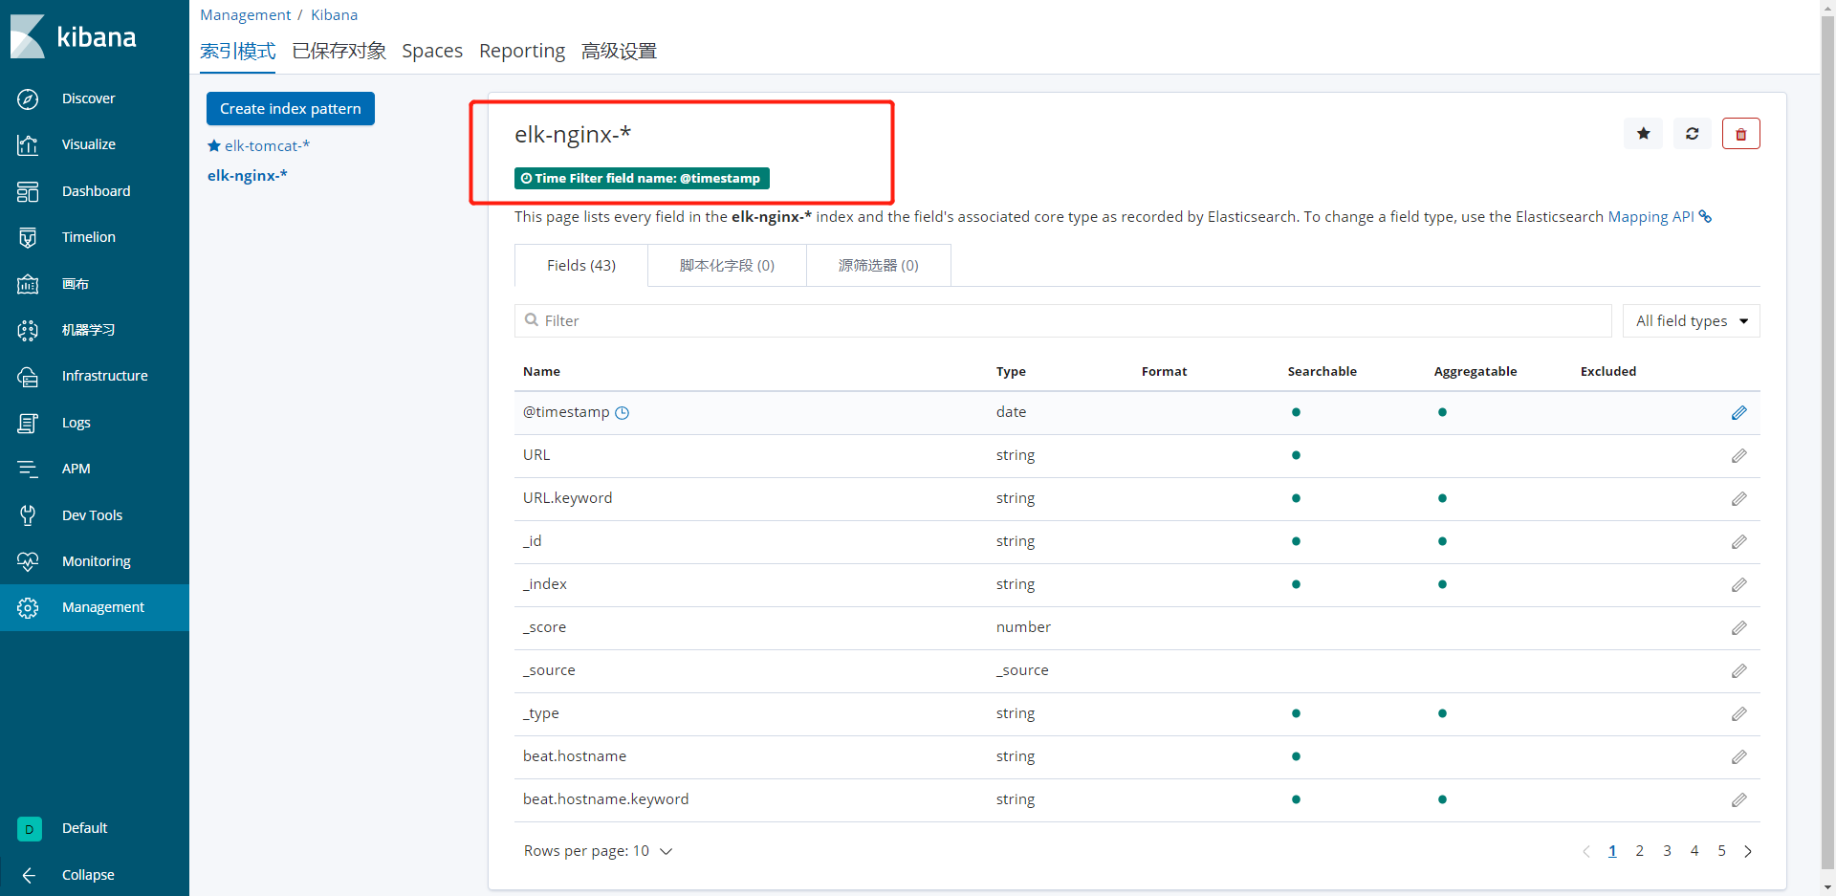This screenshot has width=1836, height=896.
Task: Switch to 脚本化字段 (0) tab
Action: [727, 266]
